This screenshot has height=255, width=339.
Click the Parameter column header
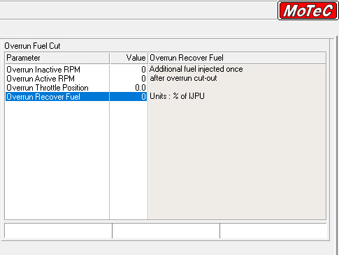57,58
